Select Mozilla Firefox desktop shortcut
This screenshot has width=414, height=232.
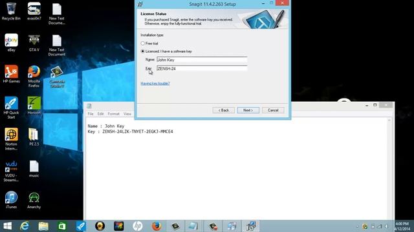click(34, 76)
